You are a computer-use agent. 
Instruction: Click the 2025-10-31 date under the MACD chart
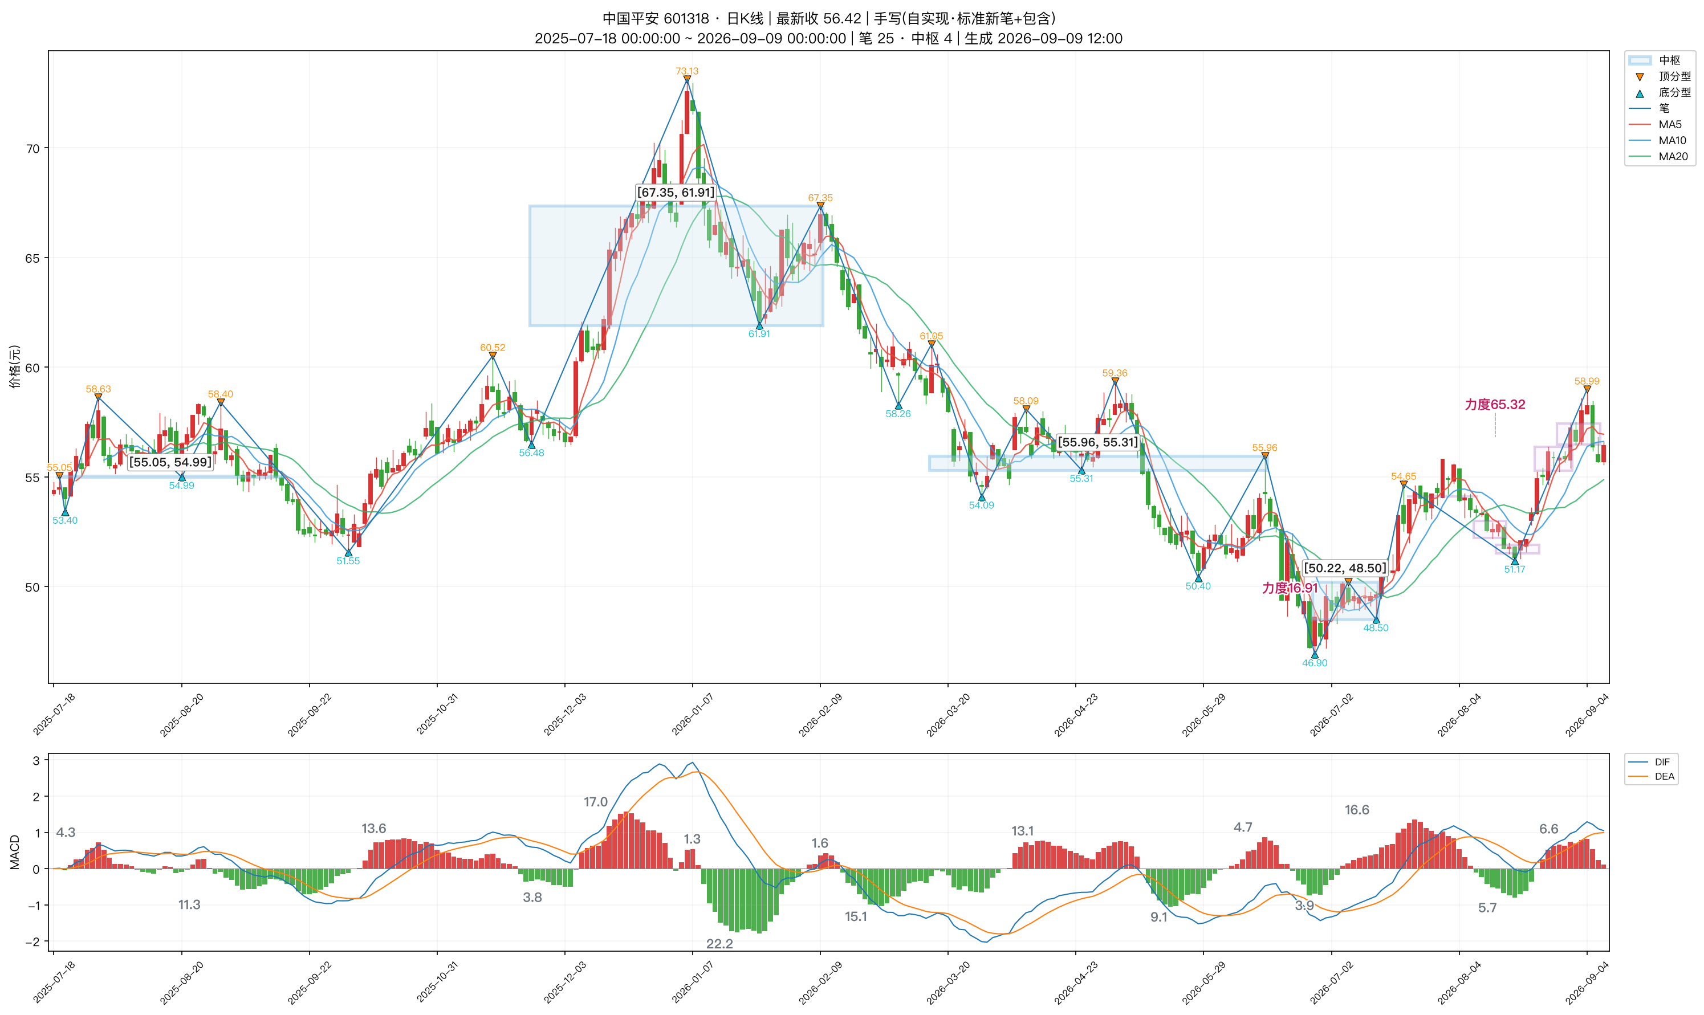click(x=437, y=982)
